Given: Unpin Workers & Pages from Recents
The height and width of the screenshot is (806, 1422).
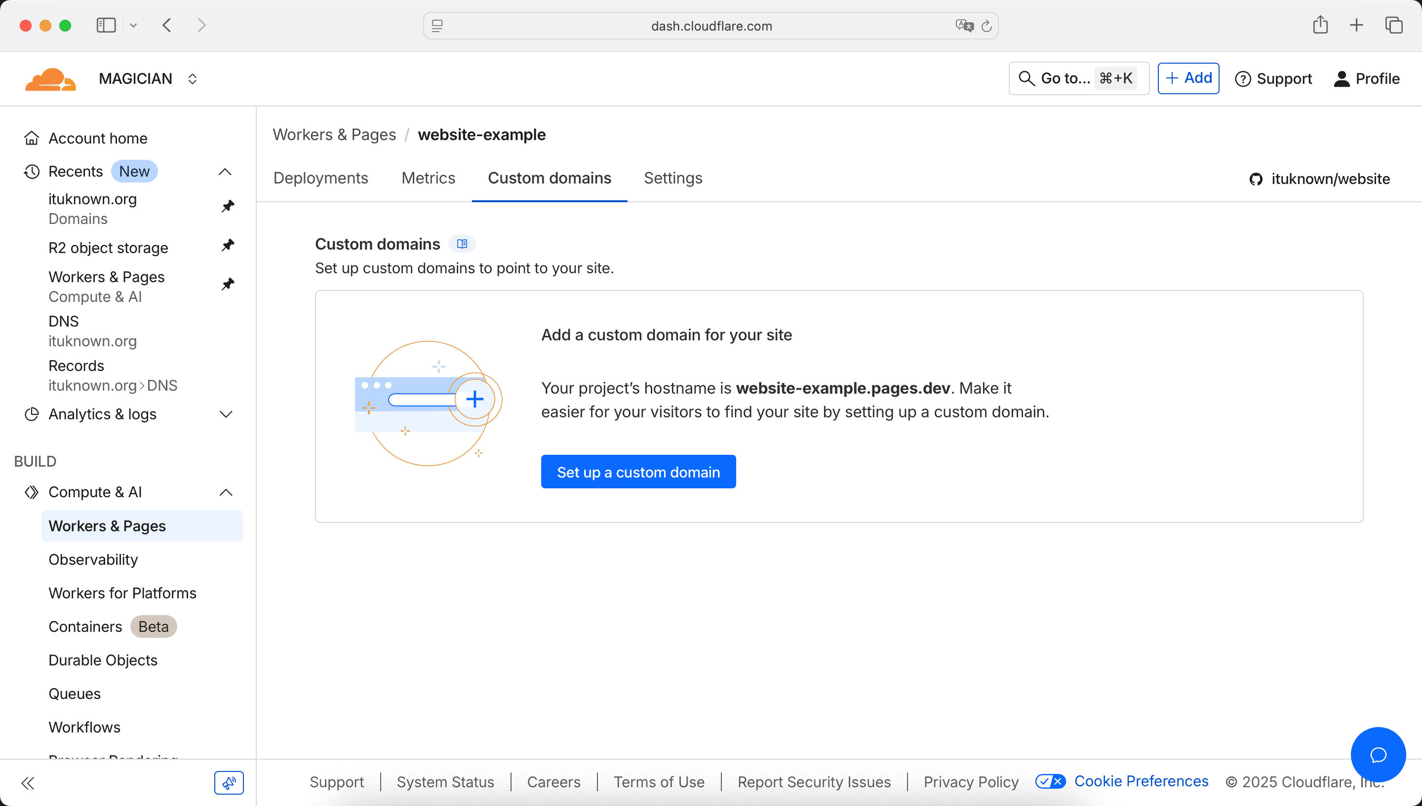Looking at the screenshot, I should [228, 284].
